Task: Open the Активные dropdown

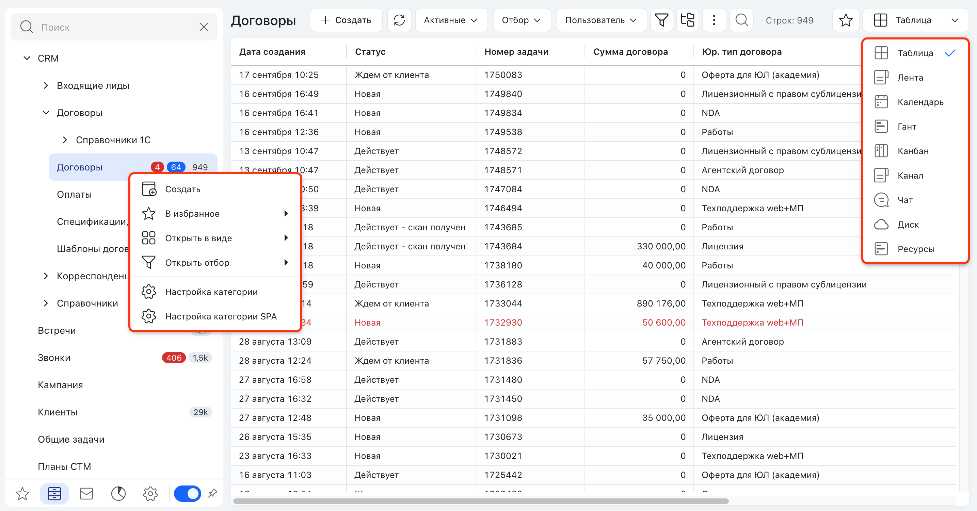Action: [451, 20]
